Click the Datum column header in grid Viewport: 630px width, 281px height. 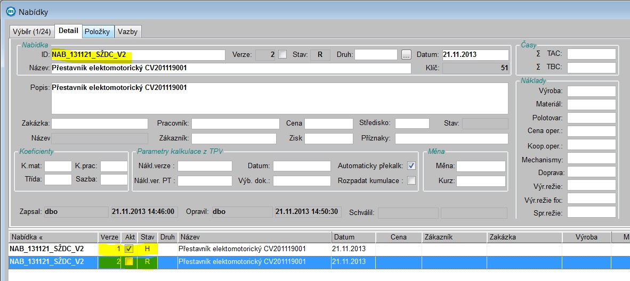coord(353,237)
